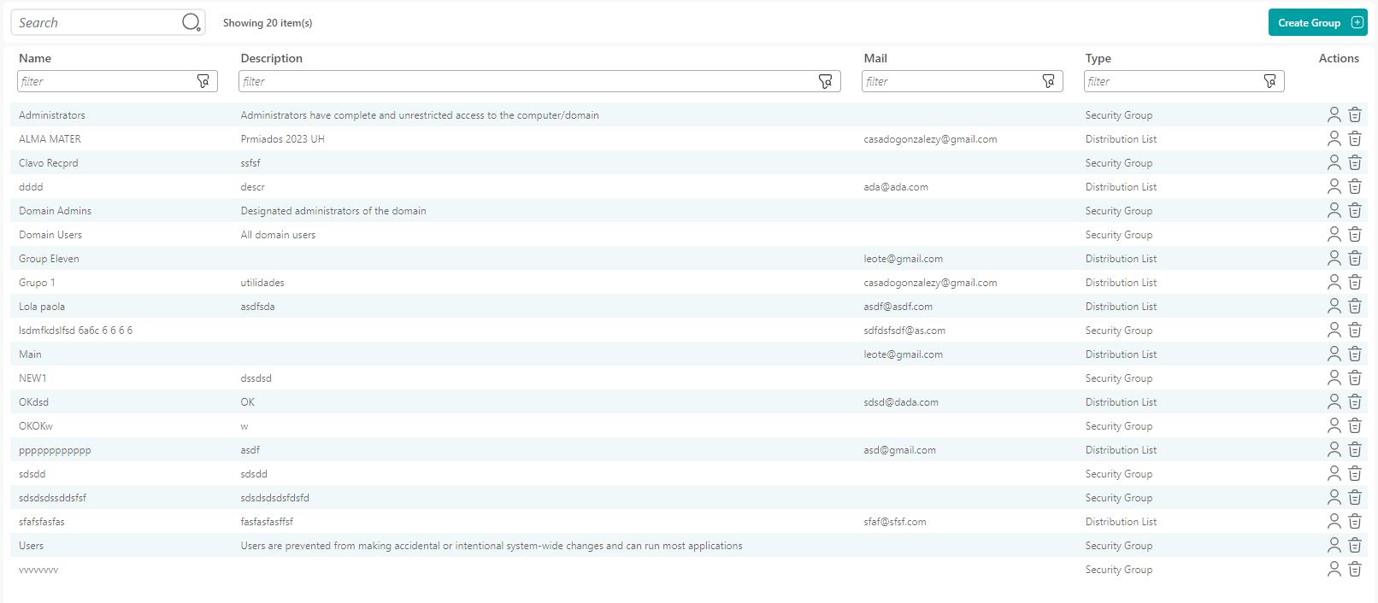
Task: Click trash icon for Users group
Action: [x=1355, y=545]
